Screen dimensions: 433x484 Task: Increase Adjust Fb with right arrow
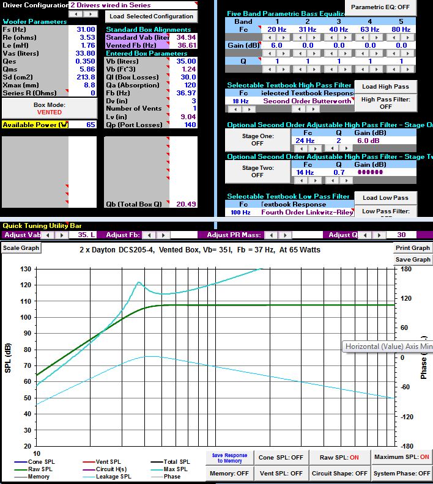click(x=163, y=235)
